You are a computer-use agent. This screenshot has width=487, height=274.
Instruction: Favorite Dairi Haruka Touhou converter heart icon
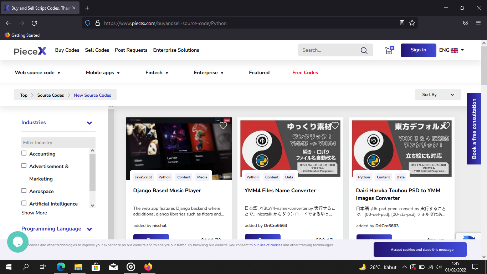(446, 126)
